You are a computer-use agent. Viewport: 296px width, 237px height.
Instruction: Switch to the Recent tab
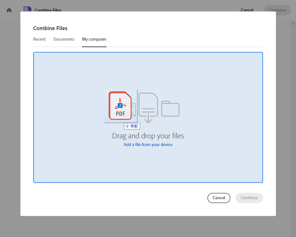click(39, 39)
